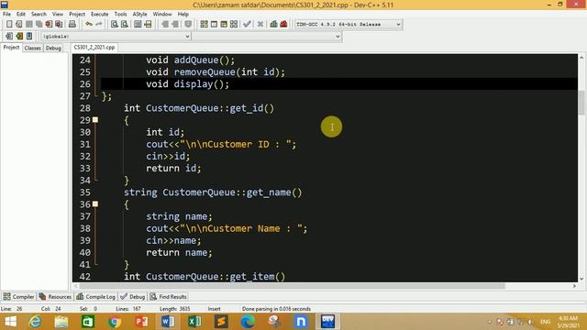Open the Window menu
The height and width of the screenshot is (330, 587).
pos(162,15)
